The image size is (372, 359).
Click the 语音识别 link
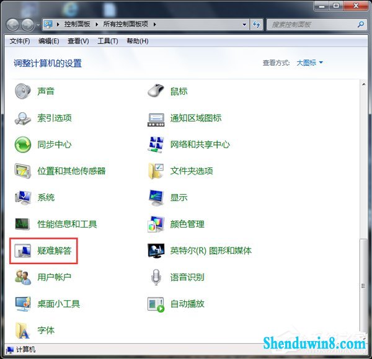pos(187,277)
